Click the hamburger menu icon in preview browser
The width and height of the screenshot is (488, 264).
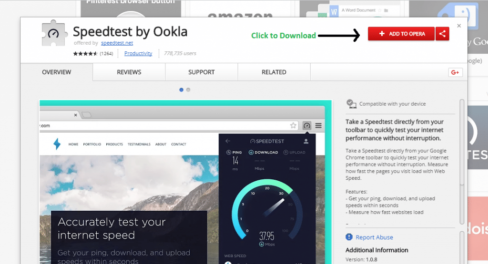318,126
